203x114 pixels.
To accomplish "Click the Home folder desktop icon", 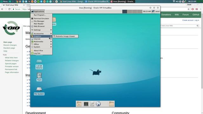I will click(x=54, y=22).
